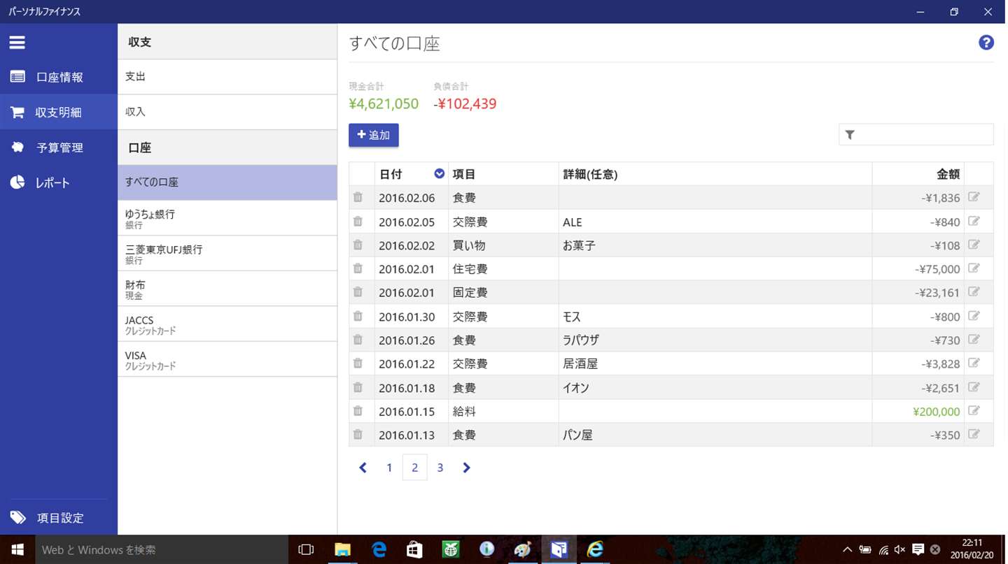Viewport: 1008px width, 564px height.
Task: Open the hamburger menu icon
Action: point(17,43)
